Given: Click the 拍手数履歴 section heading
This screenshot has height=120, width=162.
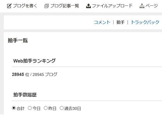Looking at the screenshot, I should (25, 94).
